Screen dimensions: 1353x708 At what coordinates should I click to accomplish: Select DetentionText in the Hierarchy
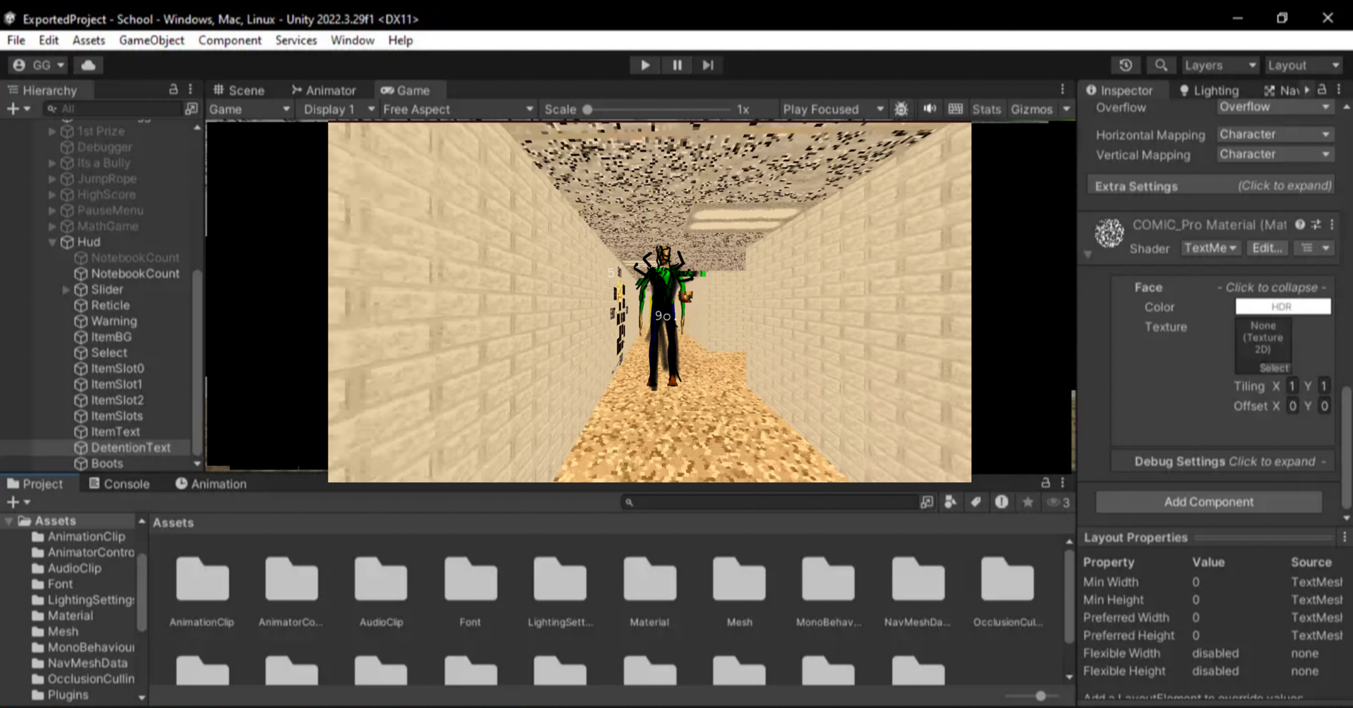point(131,448)
